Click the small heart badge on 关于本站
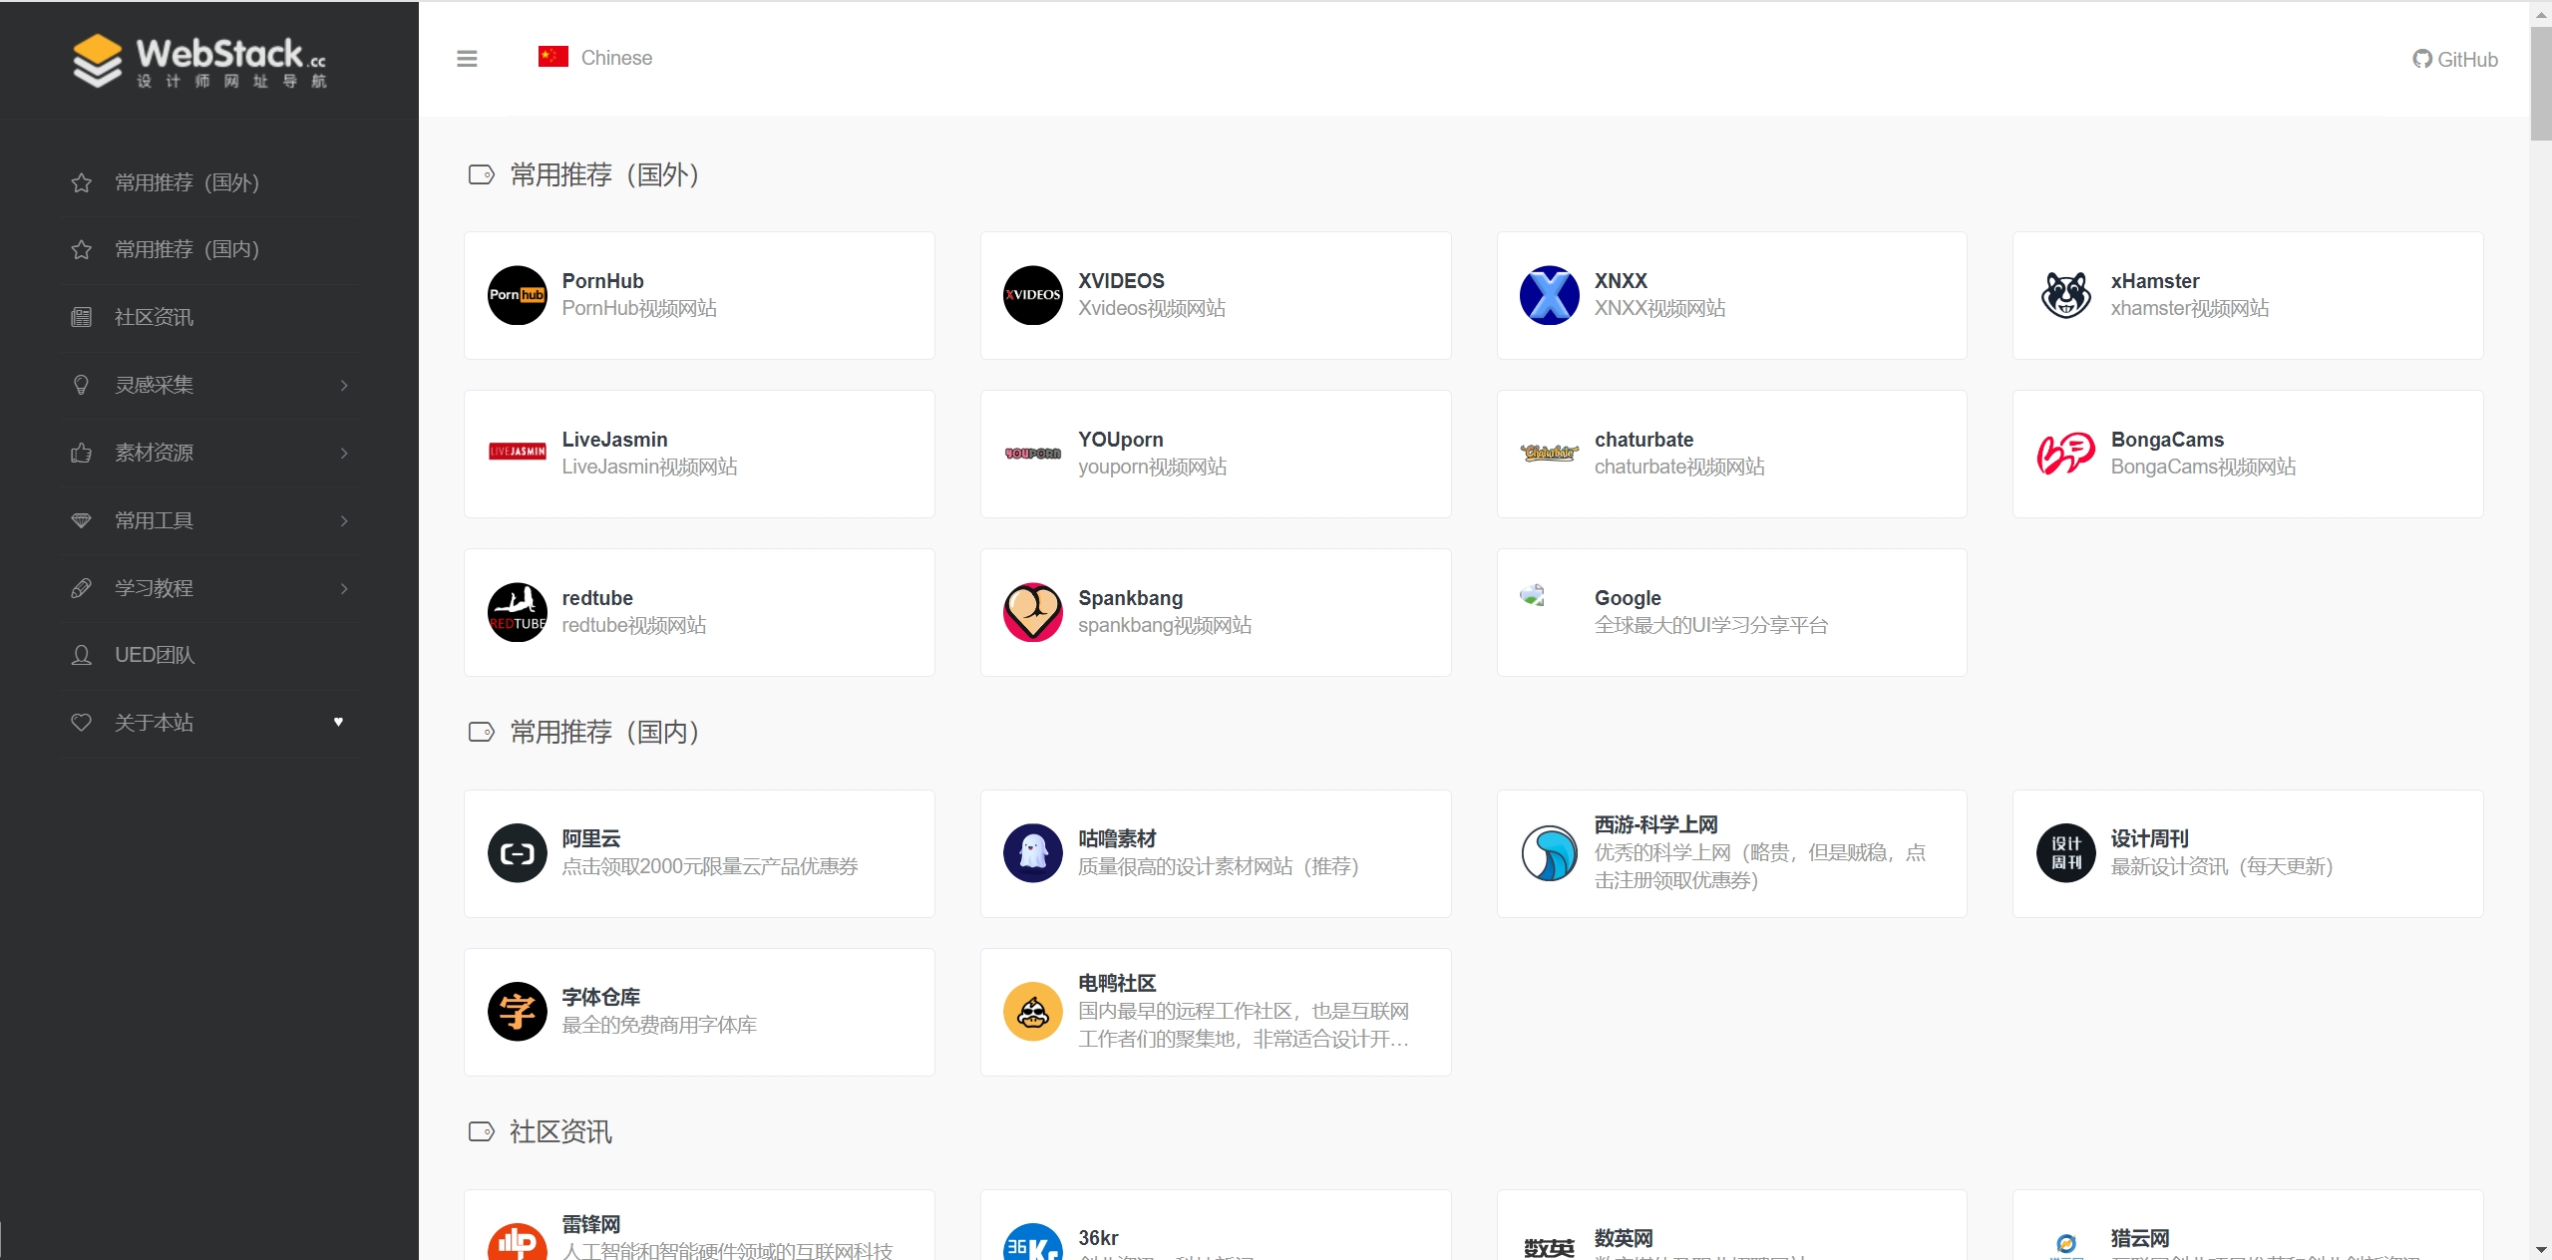 tap(338, 722)
